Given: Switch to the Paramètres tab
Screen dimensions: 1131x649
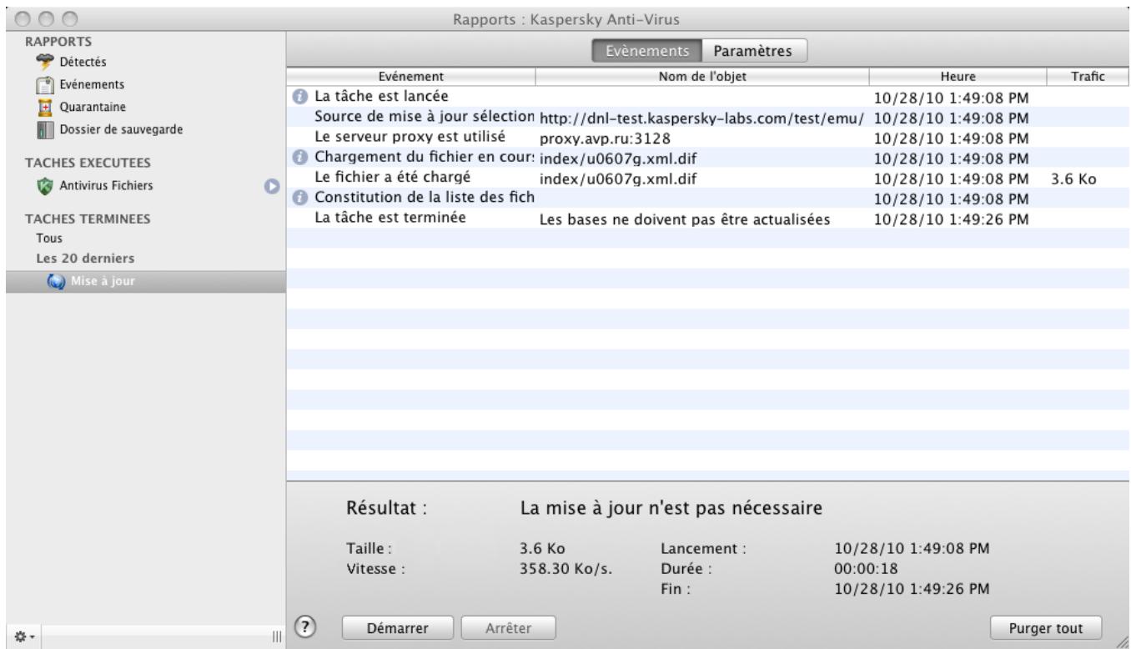Looking at the screenshot, I should coord(754,50).
